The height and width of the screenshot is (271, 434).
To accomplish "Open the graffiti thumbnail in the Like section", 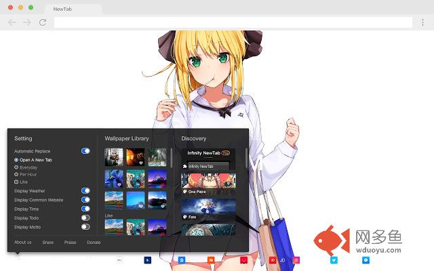I will [136, 227].
